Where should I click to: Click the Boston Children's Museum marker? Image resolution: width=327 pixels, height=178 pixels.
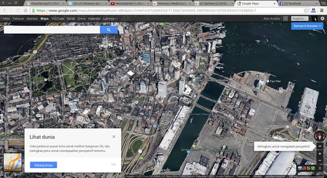(220, 102)
